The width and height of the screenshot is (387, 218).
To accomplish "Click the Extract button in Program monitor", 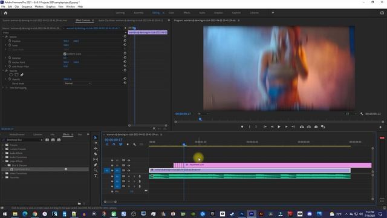I will click(309, 127).
